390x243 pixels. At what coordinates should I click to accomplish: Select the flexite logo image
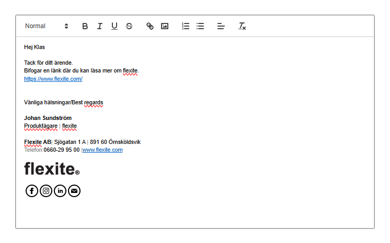tap(52, 169)
